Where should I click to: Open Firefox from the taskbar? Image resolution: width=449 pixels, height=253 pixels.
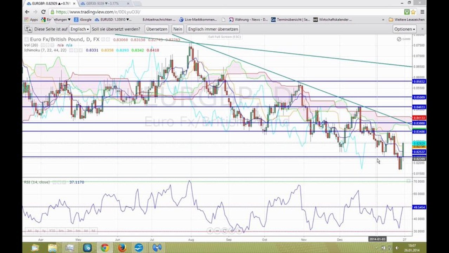pyautogui.click(x=122, y=248)
